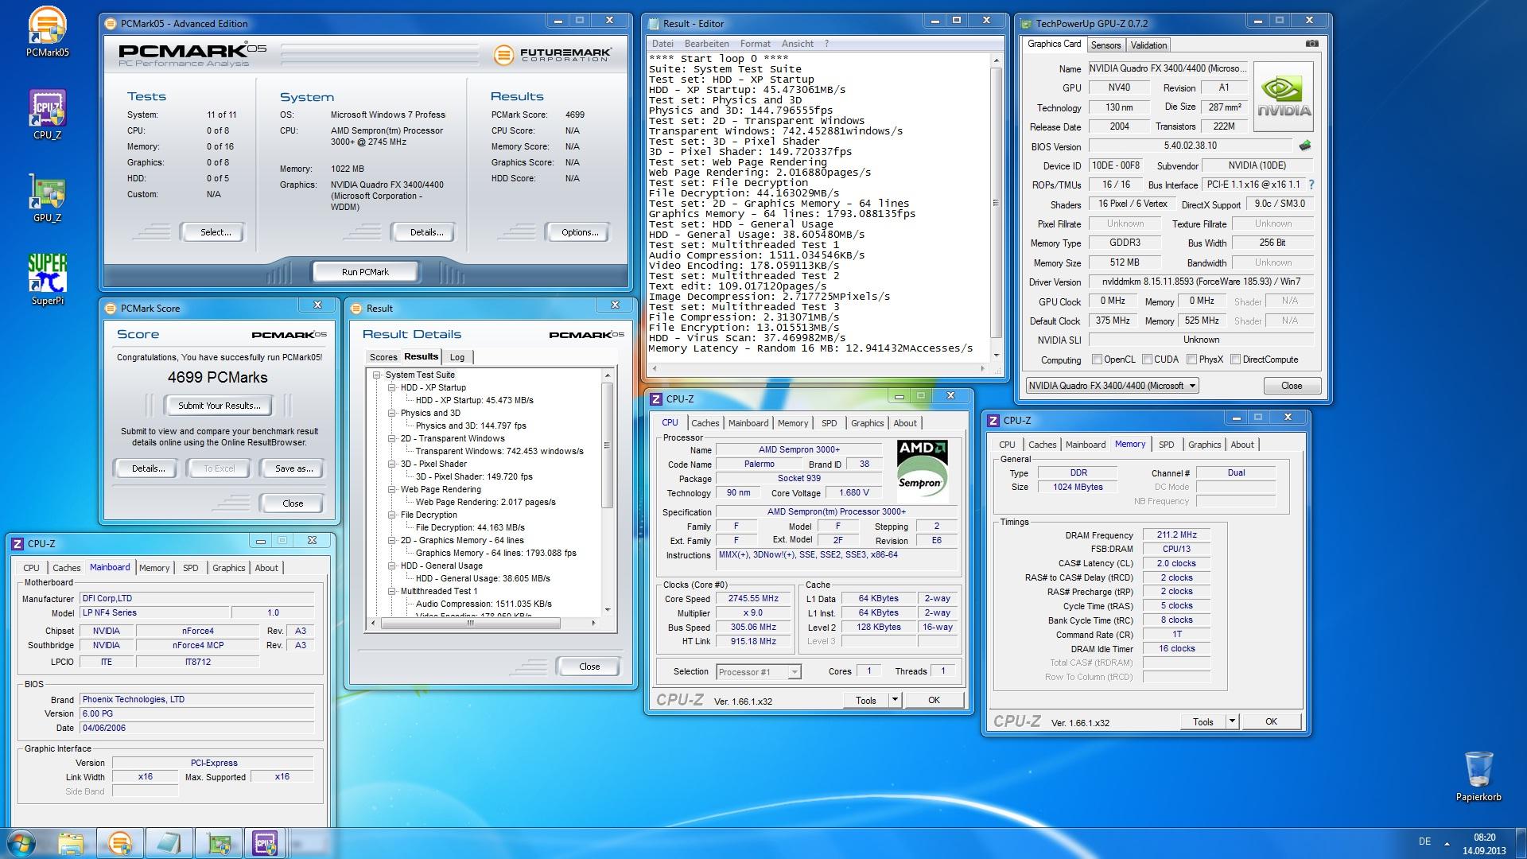Open Windows Explorer from the taskbar
Image resolution: width=1527 pixels, height=859 pixels.
[71, 843]
